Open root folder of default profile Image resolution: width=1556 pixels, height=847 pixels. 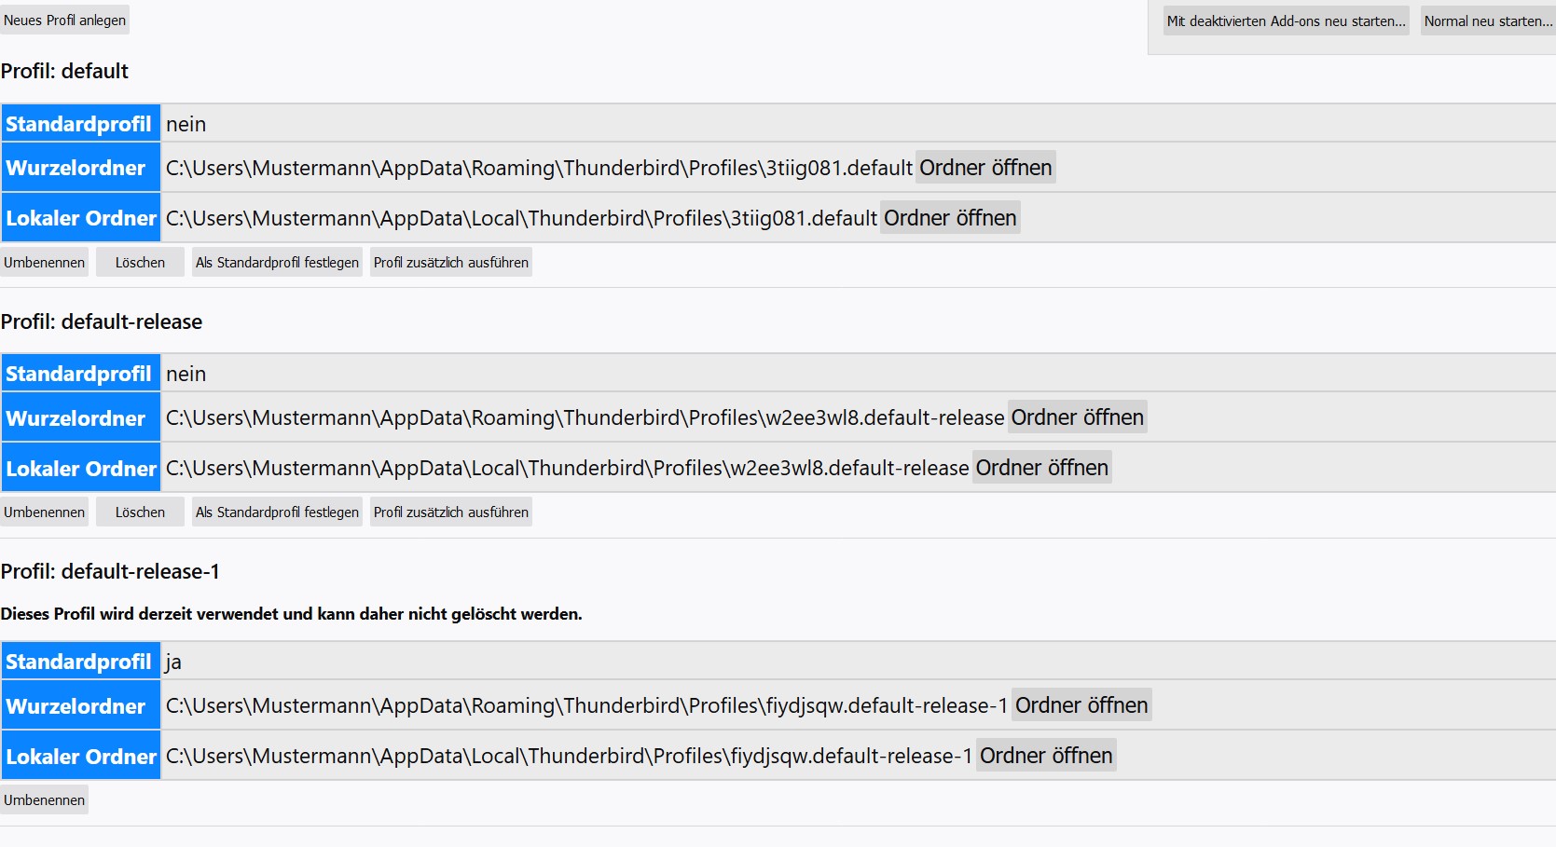click(985, 168)
